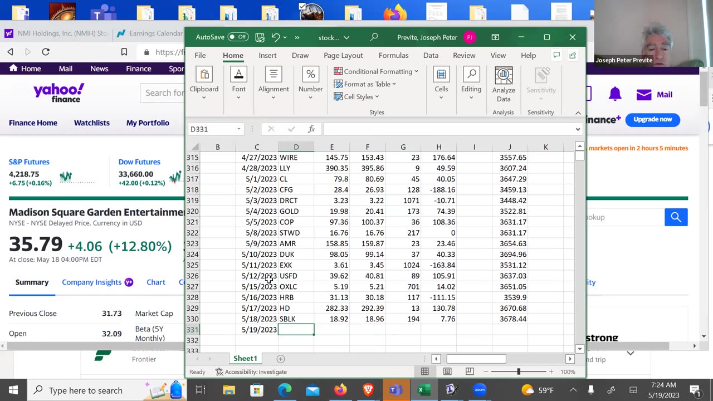Image resolution: width=713 pixels, height=401 pixels.
Task: Open Yahoo notifications bell icon
Action: click(x=615, y=95)
